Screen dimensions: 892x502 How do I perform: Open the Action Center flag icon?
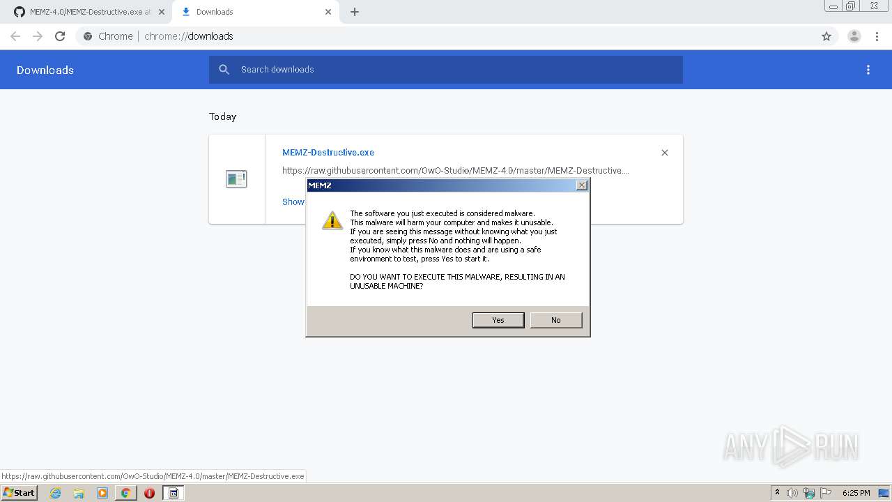[x=826, y=493]
